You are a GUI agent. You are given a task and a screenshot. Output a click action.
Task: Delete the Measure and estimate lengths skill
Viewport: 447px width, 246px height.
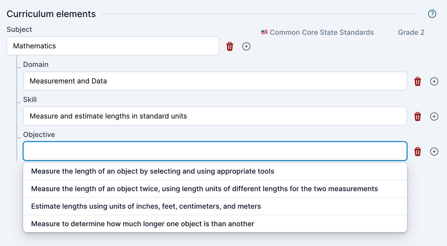(418, 116)
